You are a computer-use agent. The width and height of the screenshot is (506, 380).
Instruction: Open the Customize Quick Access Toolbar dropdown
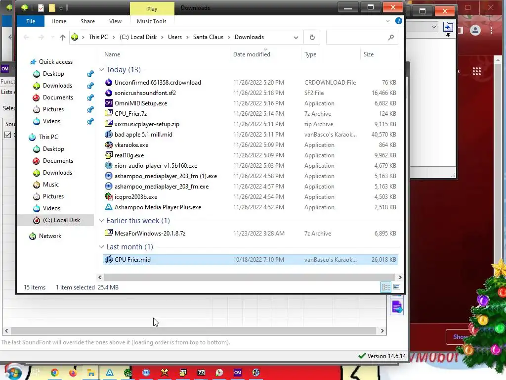pyautogui.click(x=61, y=8)
